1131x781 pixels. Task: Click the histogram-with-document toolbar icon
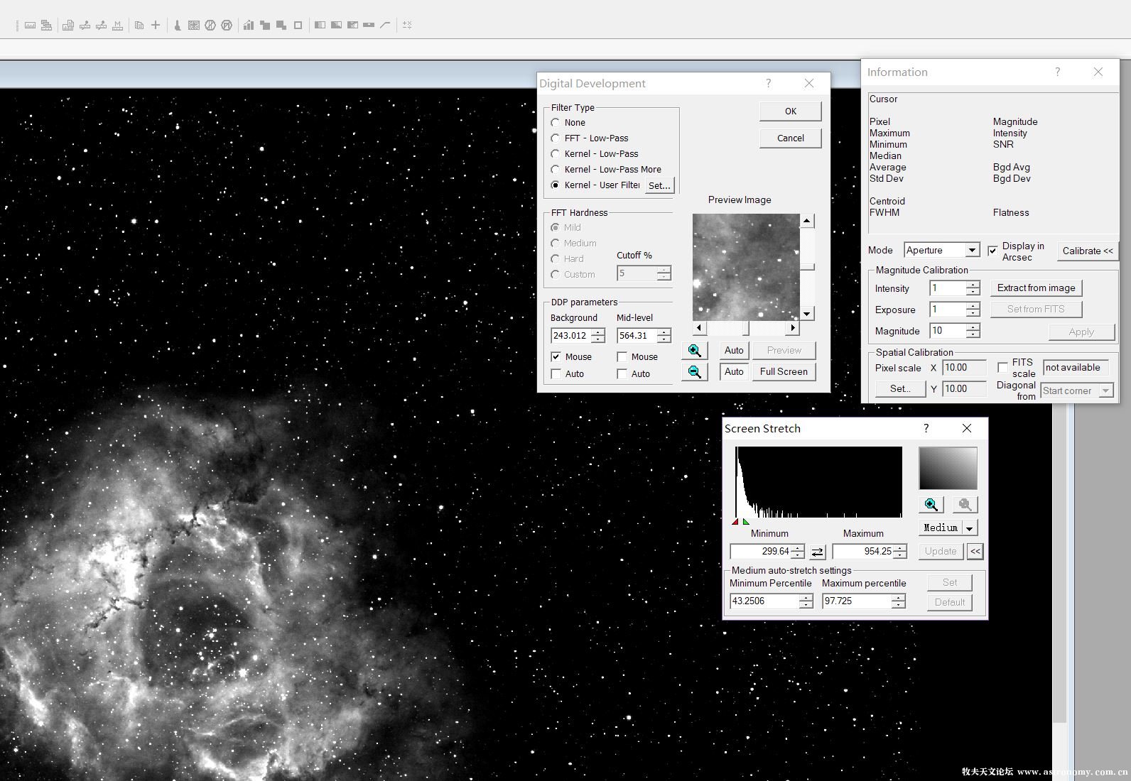click(68, 25)
